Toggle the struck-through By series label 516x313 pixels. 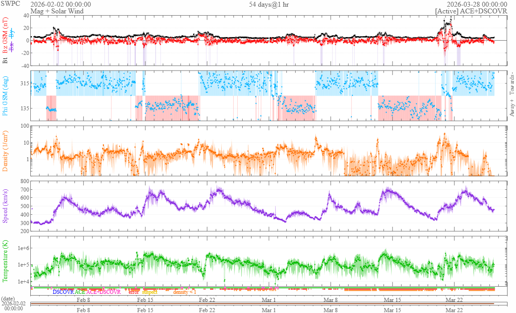pyautogui.click(x=12, y=33)
